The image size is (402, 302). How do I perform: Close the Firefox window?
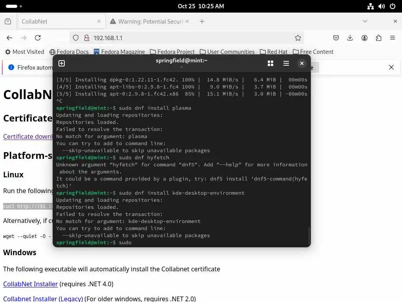coord(395,21)
